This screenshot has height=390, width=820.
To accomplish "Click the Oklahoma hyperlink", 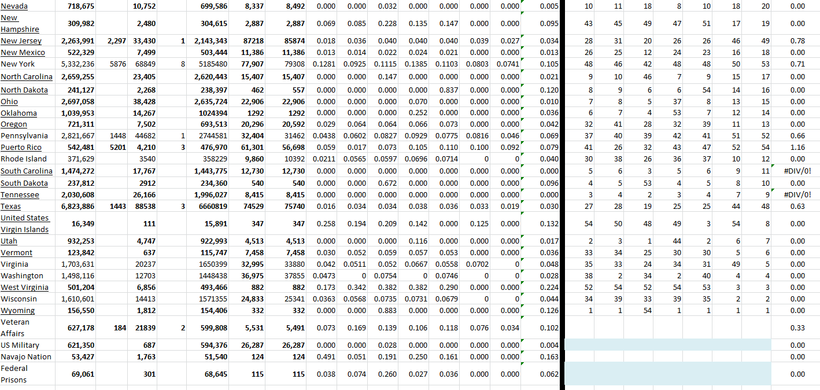I will pos(19,113).
